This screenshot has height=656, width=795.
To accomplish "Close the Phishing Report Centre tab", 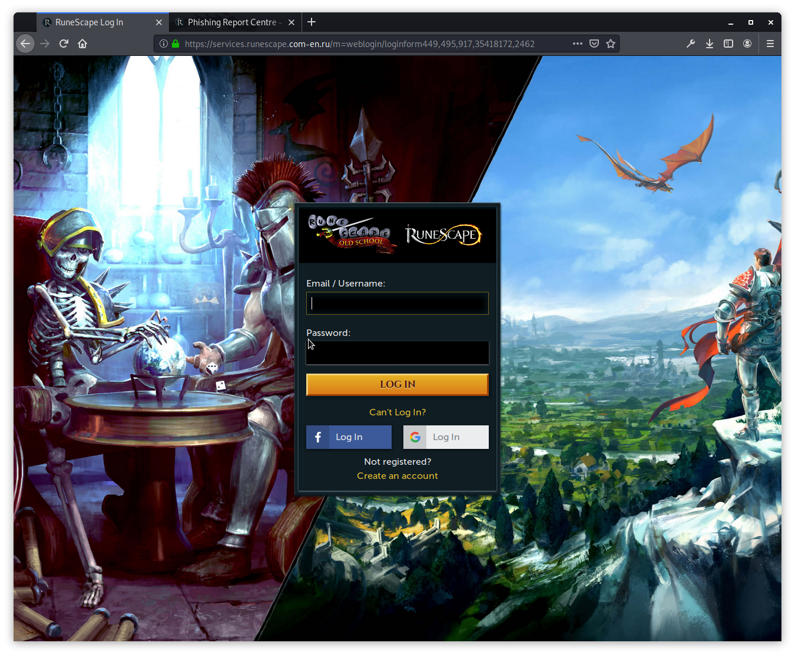I will tap(291, 22).
